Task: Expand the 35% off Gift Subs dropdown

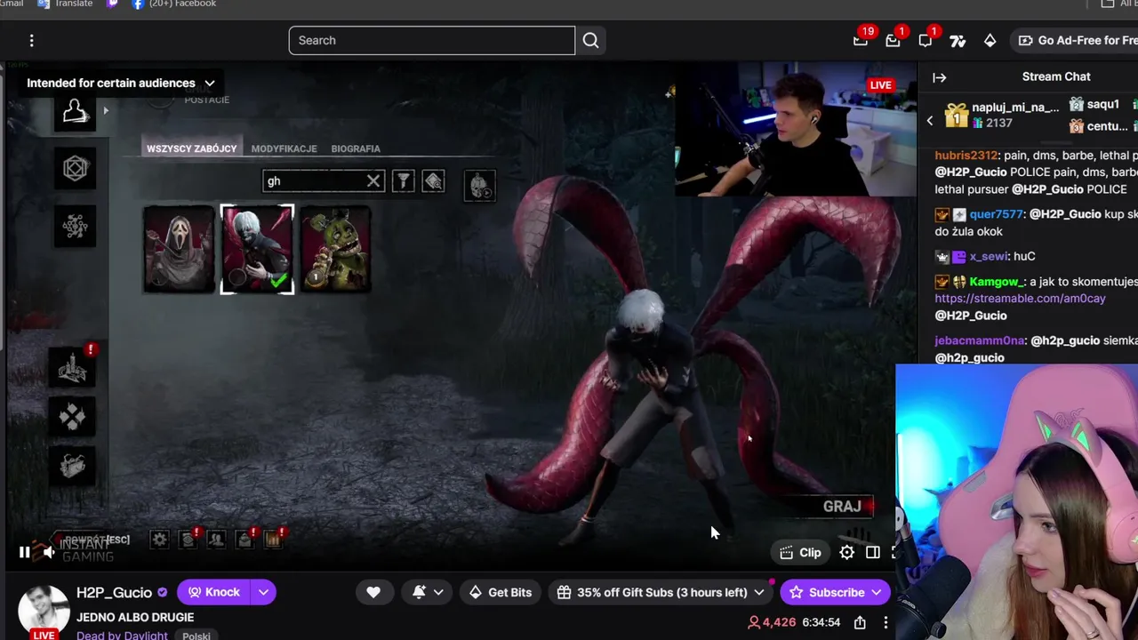Action: coord(758,592)
